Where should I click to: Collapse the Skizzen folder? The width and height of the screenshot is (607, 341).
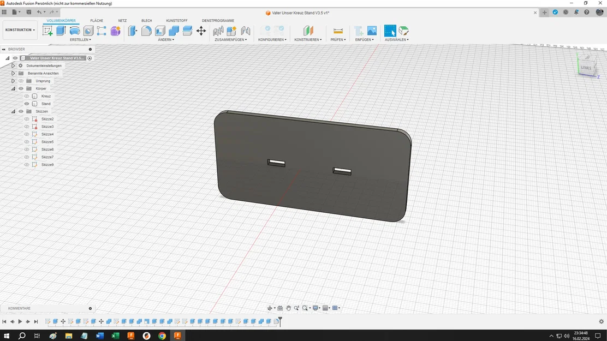[13, 111]
